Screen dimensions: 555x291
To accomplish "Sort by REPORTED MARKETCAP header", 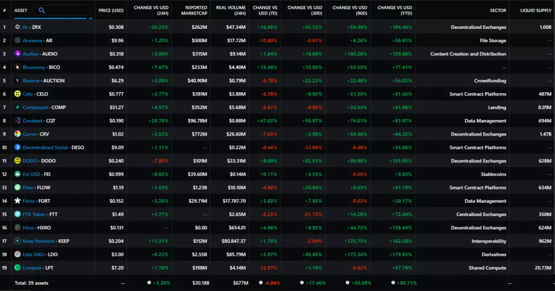I will tap(194, 10).
